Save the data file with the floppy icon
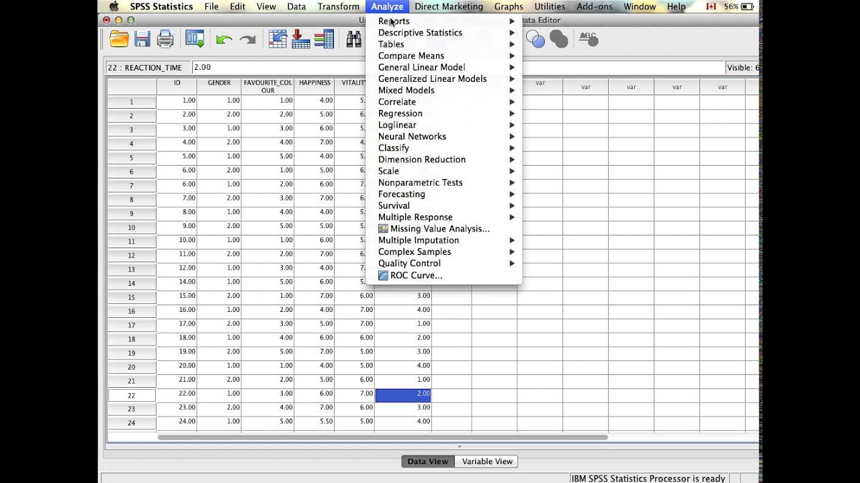The image size is (860, 483). click(142, 40)
